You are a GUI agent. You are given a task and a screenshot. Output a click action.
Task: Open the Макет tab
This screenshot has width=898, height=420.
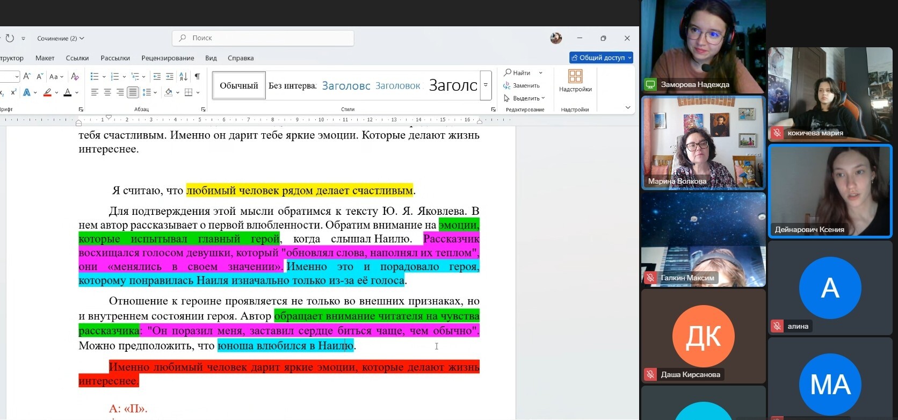pyautogui.click(x=45, y=58)
